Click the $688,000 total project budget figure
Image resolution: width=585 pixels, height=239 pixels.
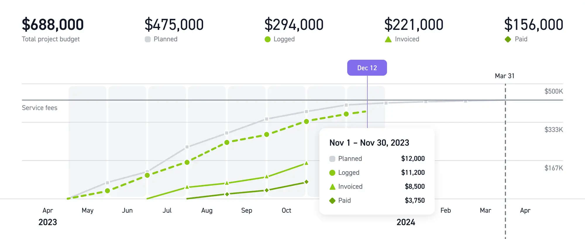[53, 25]
